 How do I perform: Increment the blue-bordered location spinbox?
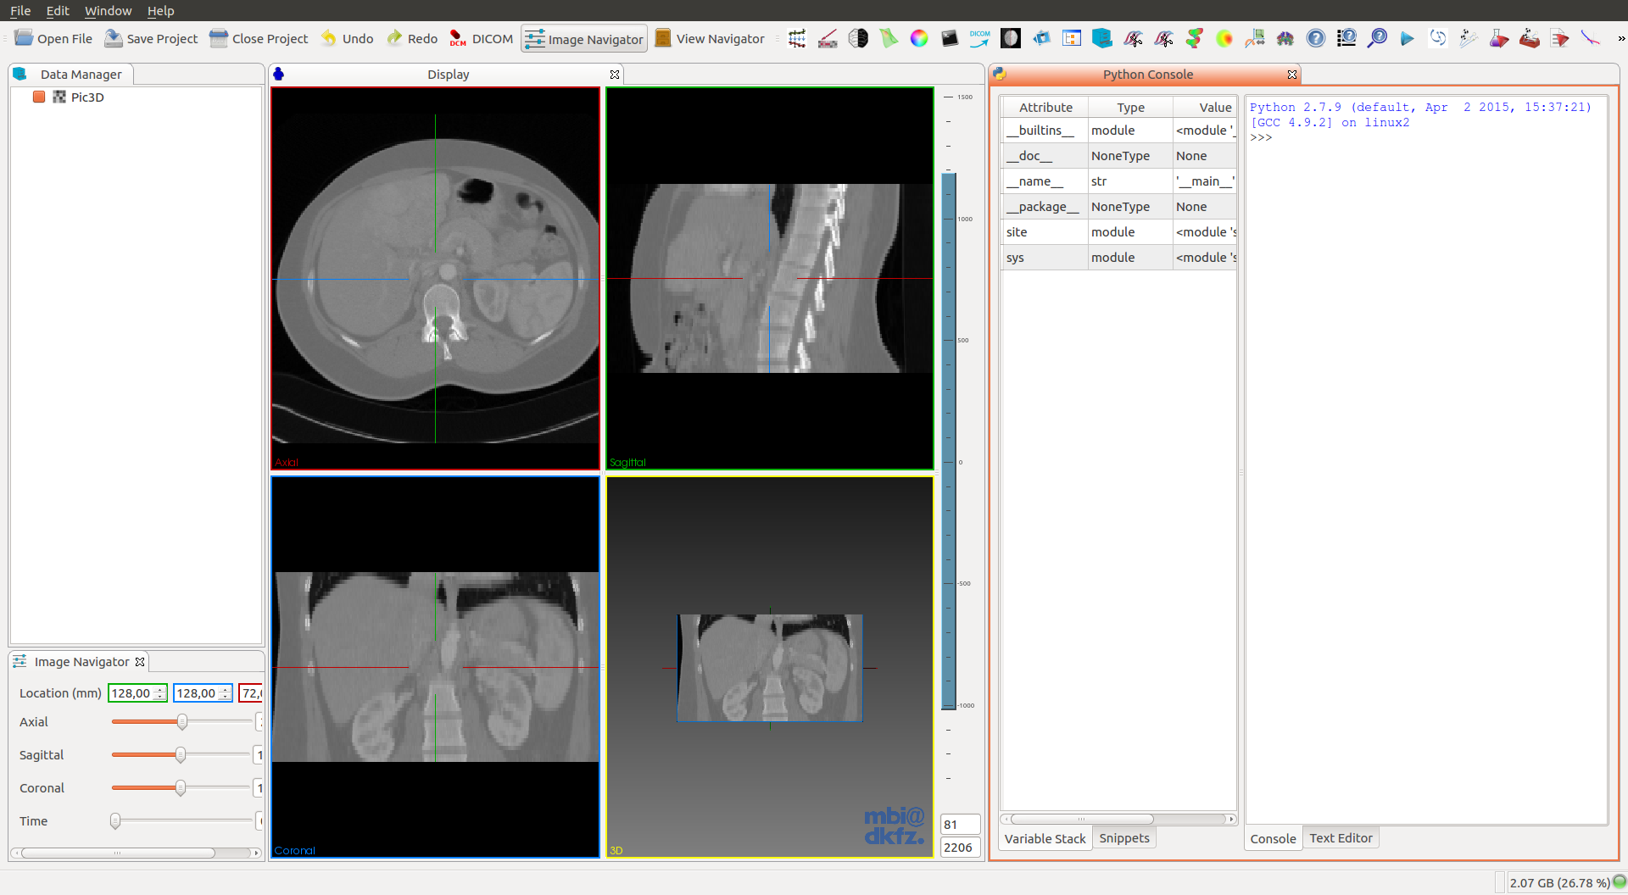coord(226,689)
